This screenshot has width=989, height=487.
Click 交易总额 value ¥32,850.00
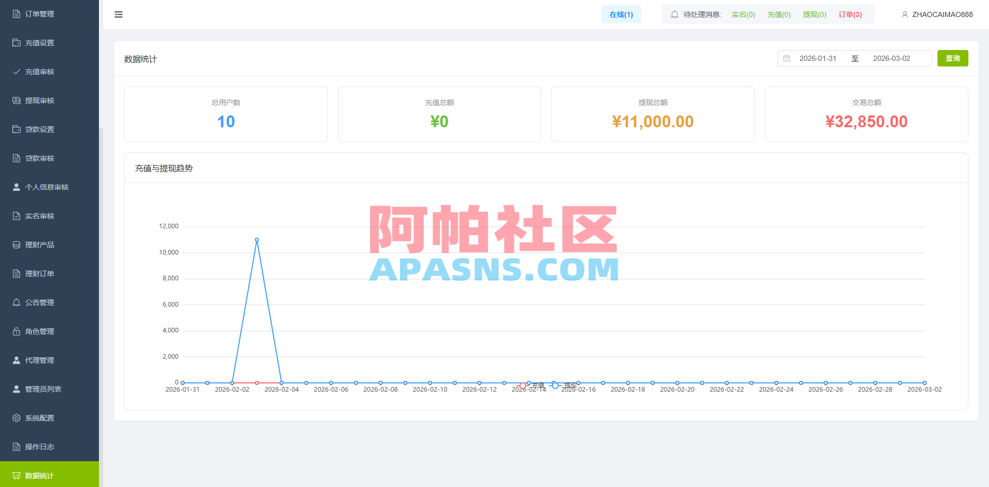[x=866, y=122]
